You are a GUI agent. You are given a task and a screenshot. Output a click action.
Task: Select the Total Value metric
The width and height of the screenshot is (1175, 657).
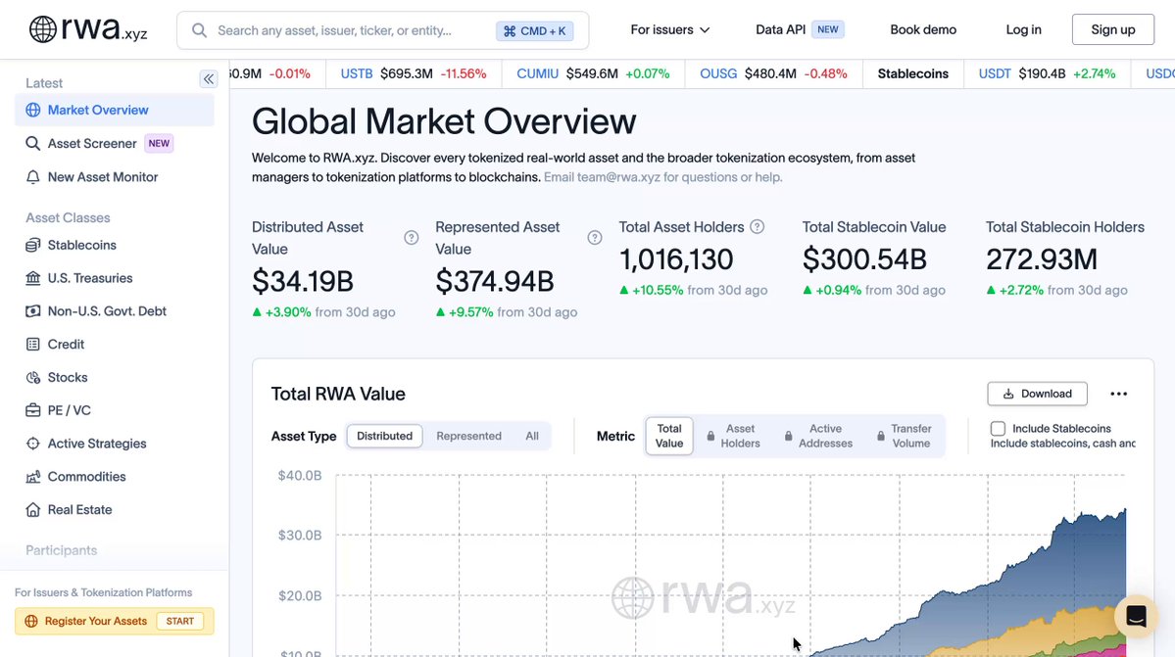coord(669,437)
